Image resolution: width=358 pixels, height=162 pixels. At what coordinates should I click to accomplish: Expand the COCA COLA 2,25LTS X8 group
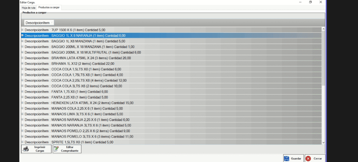click(x=22, y=80)
